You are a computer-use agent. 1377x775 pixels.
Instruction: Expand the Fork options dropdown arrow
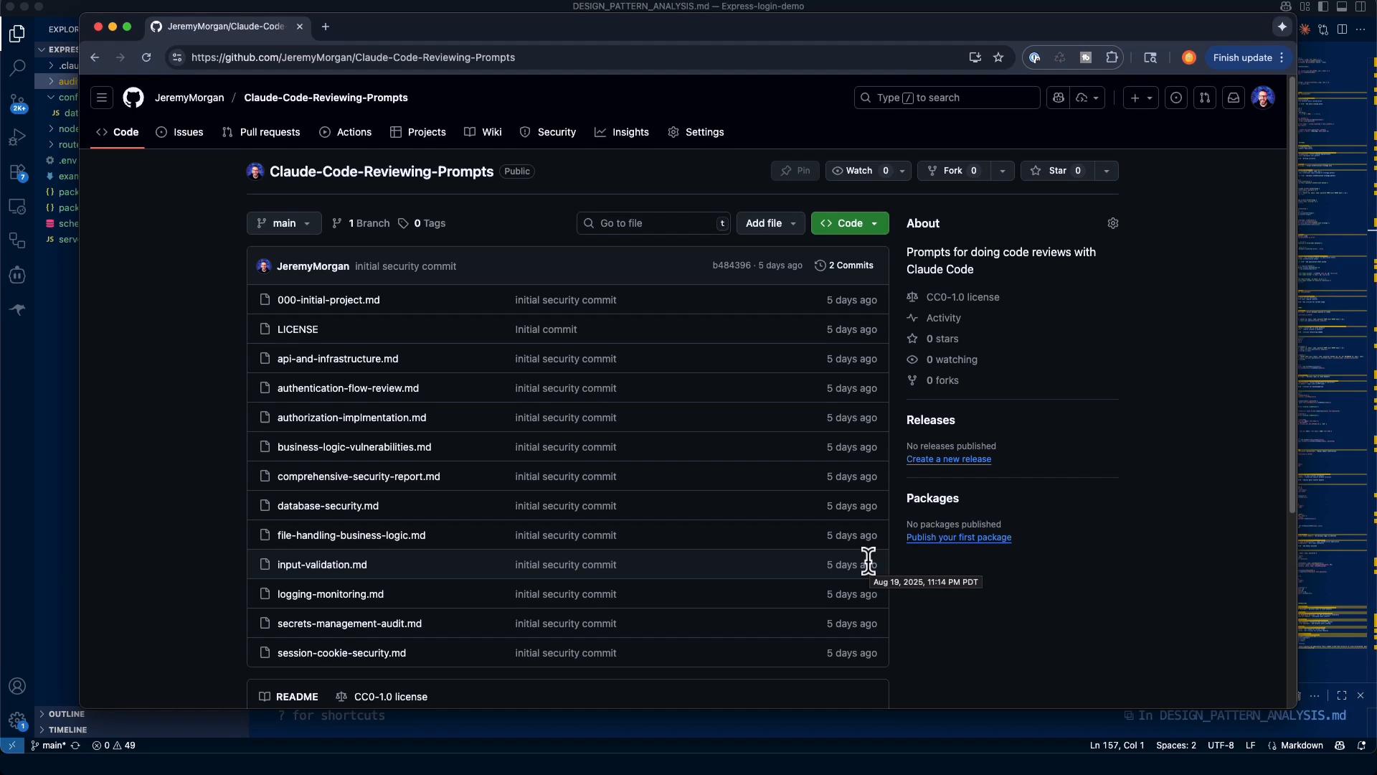pos(1003,171)
